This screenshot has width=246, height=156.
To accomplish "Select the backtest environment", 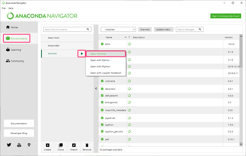I will (x=59, y=54).
